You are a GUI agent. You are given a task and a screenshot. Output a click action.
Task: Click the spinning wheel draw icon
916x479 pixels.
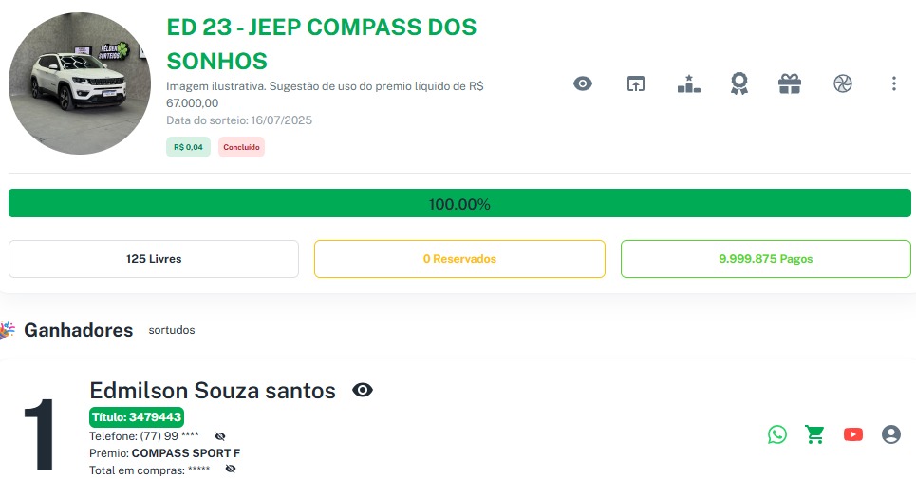[843, 83]
